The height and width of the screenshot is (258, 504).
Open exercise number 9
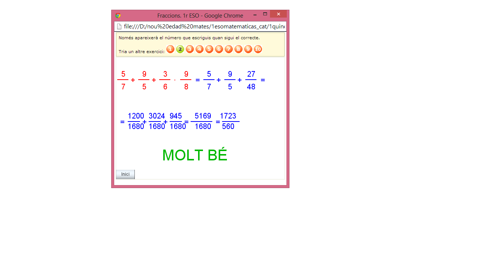(248, 49)
